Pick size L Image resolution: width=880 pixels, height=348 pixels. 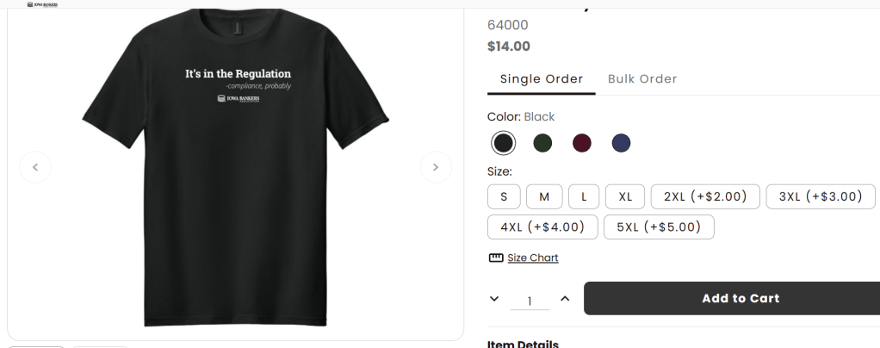584,196
